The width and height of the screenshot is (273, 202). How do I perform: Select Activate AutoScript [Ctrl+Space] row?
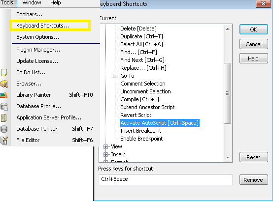coord(160,123)
